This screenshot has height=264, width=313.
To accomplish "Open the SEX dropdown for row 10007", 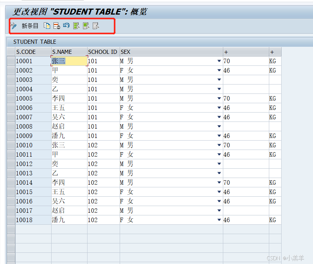I will click(219, 117).
